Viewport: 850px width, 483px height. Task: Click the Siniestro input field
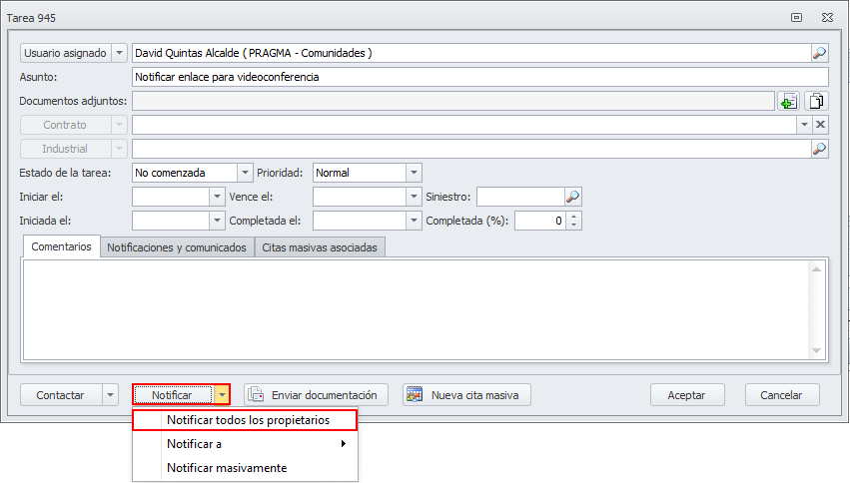click(520, 197)
